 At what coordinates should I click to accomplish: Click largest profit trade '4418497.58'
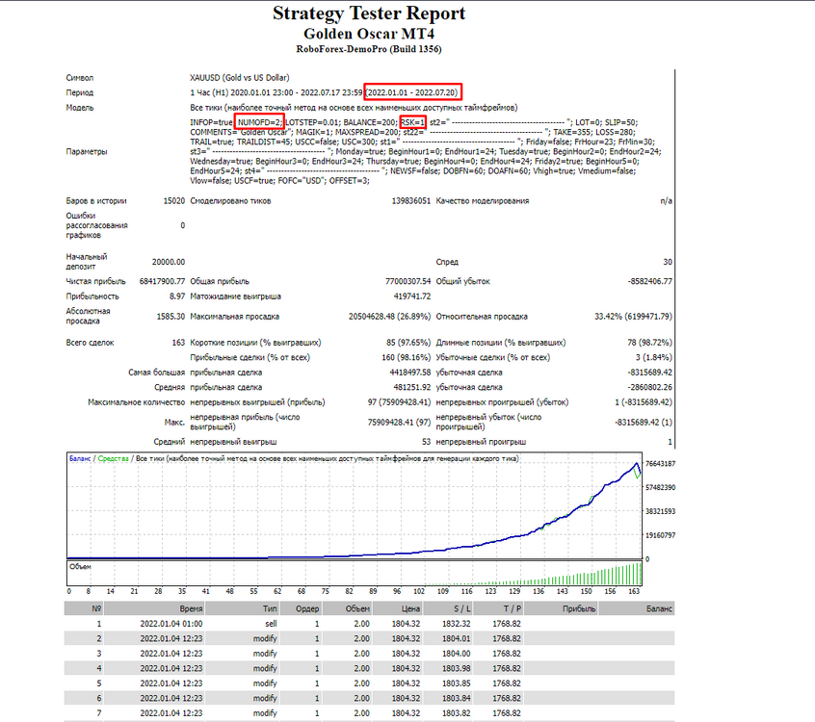(x=410, y=373)
